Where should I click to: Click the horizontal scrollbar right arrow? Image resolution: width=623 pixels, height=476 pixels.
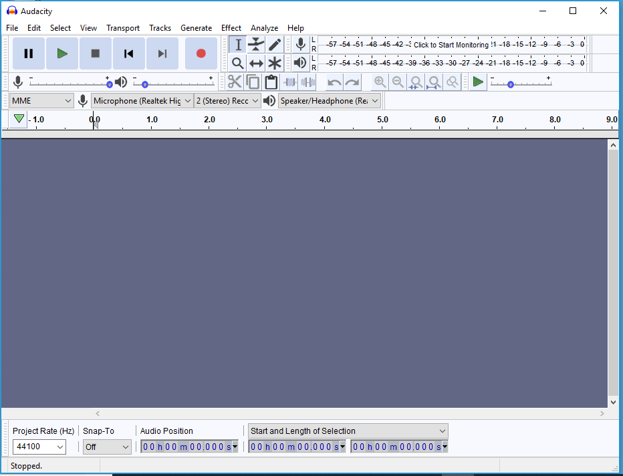click(x=602, y=414)
